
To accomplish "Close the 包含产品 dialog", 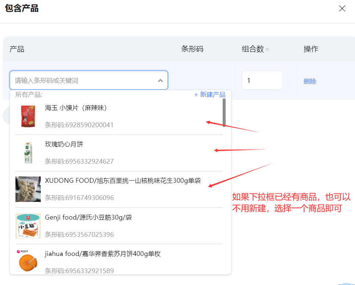I will (x=342, y=8).
